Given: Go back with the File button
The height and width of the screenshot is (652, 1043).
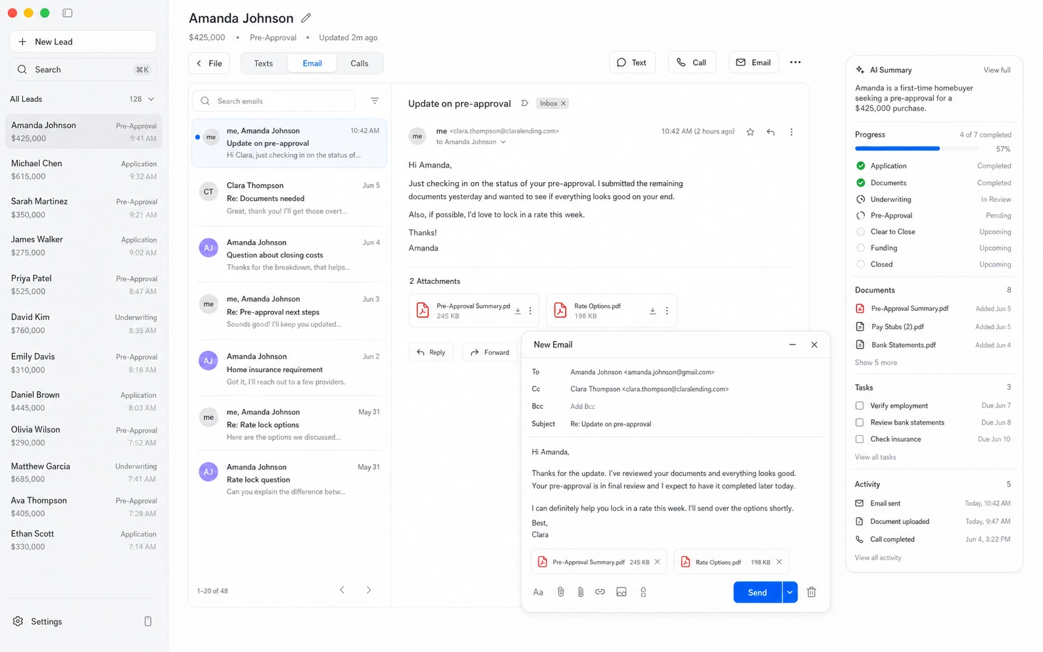Looking at the screenshot, I should tap(209, 63).
